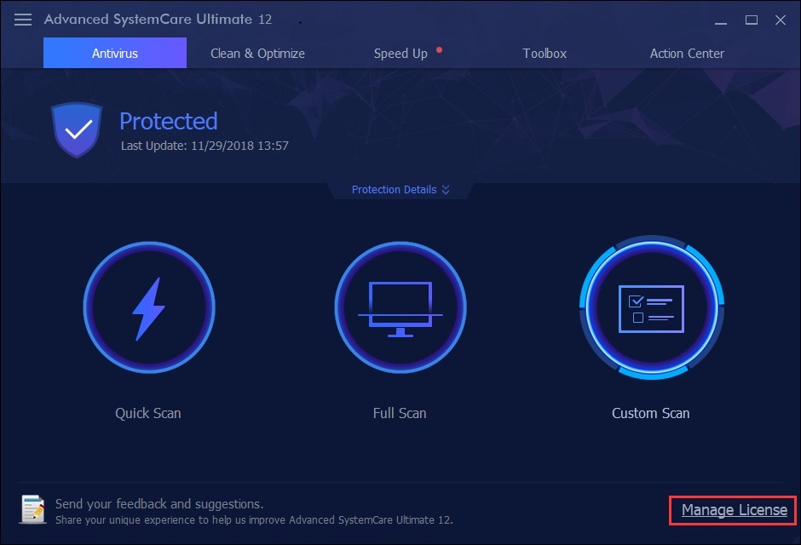The image size is (801, 545).
Task: Open Custom Scan via checklist icon
Action: [x=651, y=307]
